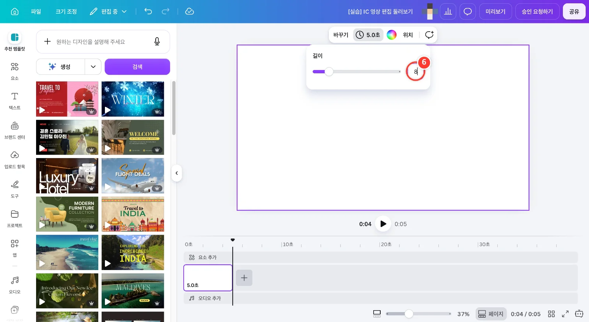Check cloud save status icon
Image resolution: width=589 pixels, height=322 pixels.
190,11
